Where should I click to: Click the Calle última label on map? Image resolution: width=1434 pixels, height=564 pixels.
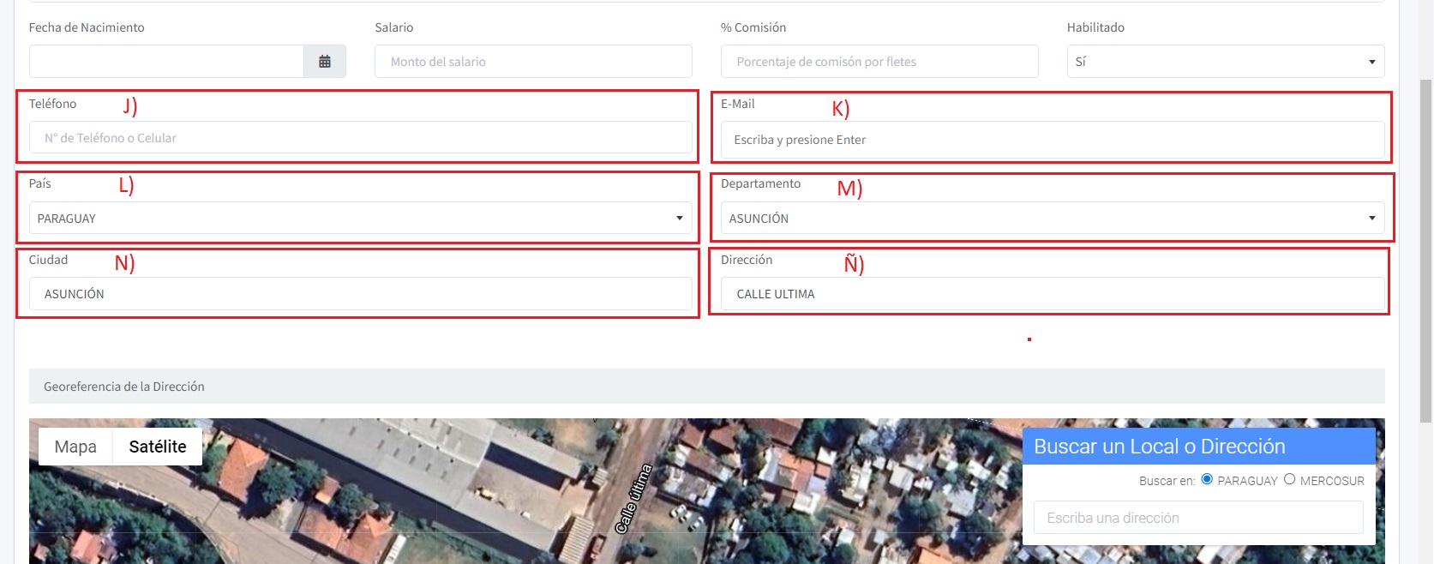pos(634,499)
